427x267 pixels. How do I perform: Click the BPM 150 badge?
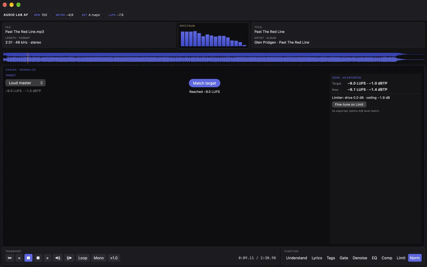[41, 15]
